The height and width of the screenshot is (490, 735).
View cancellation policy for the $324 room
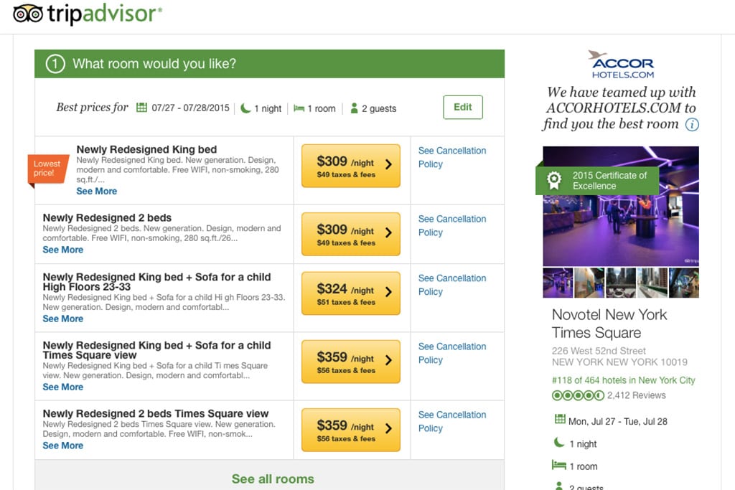click(452, 285)
